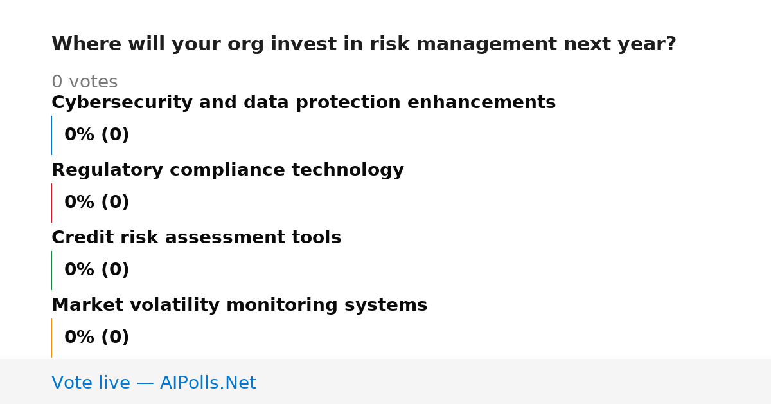Click the gray footer banner area
The width and height of the screenshot is (771, 404).
(385, 381)
